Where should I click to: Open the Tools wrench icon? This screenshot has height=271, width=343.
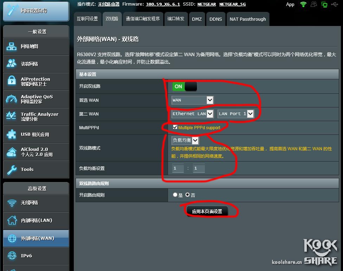[12, 170]
